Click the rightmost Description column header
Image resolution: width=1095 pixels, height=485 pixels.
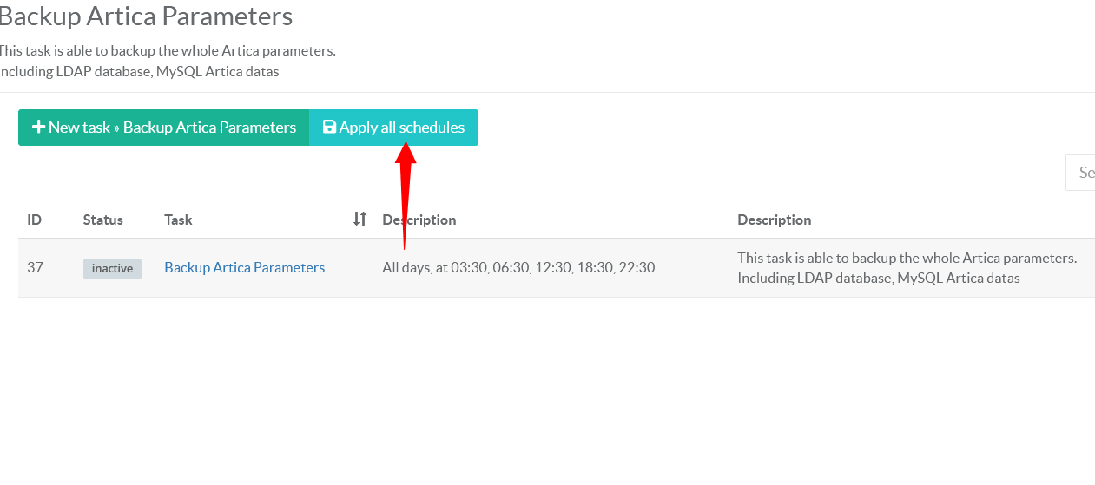click(x=774, y=220)
